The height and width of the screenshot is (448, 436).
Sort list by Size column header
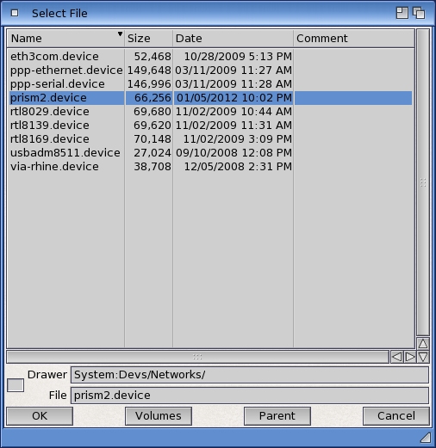(x=149, y=39)
